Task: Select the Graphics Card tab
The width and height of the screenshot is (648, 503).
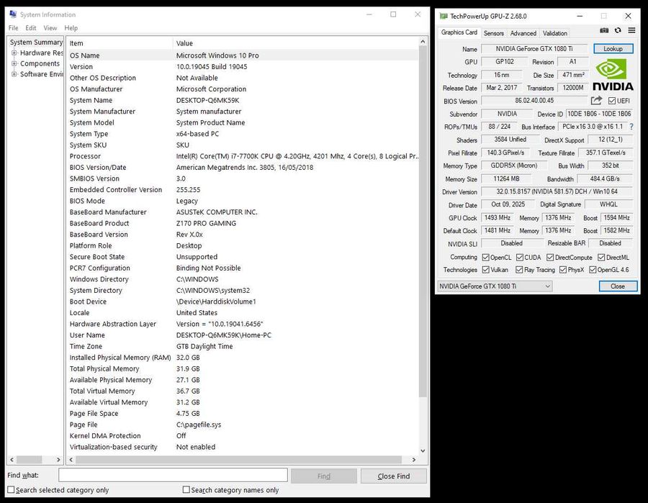Action: [x=459, y=32]
